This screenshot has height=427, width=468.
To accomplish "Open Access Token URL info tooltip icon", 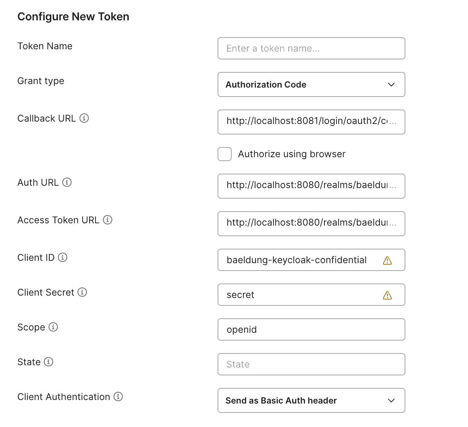I will 108,220.
